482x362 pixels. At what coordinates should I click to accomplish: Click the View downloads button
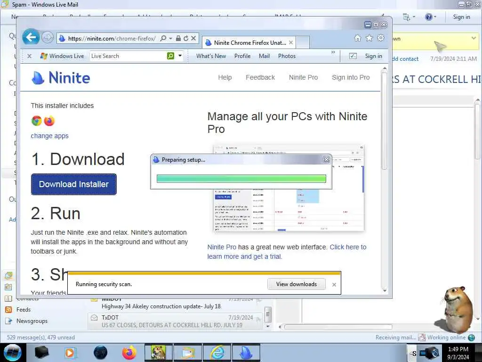pos(297,284)
